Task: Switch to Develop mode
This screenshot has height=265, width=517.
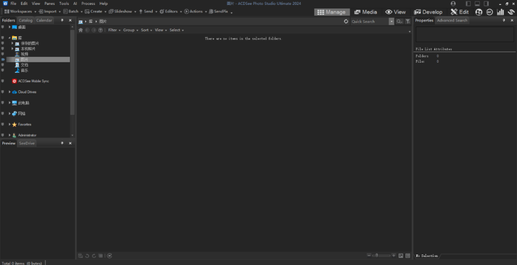Action: coord(428,12)
